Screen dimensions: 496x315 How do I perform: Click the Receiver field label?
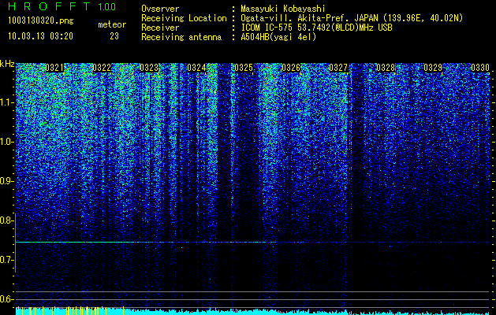tap(160, 28)
